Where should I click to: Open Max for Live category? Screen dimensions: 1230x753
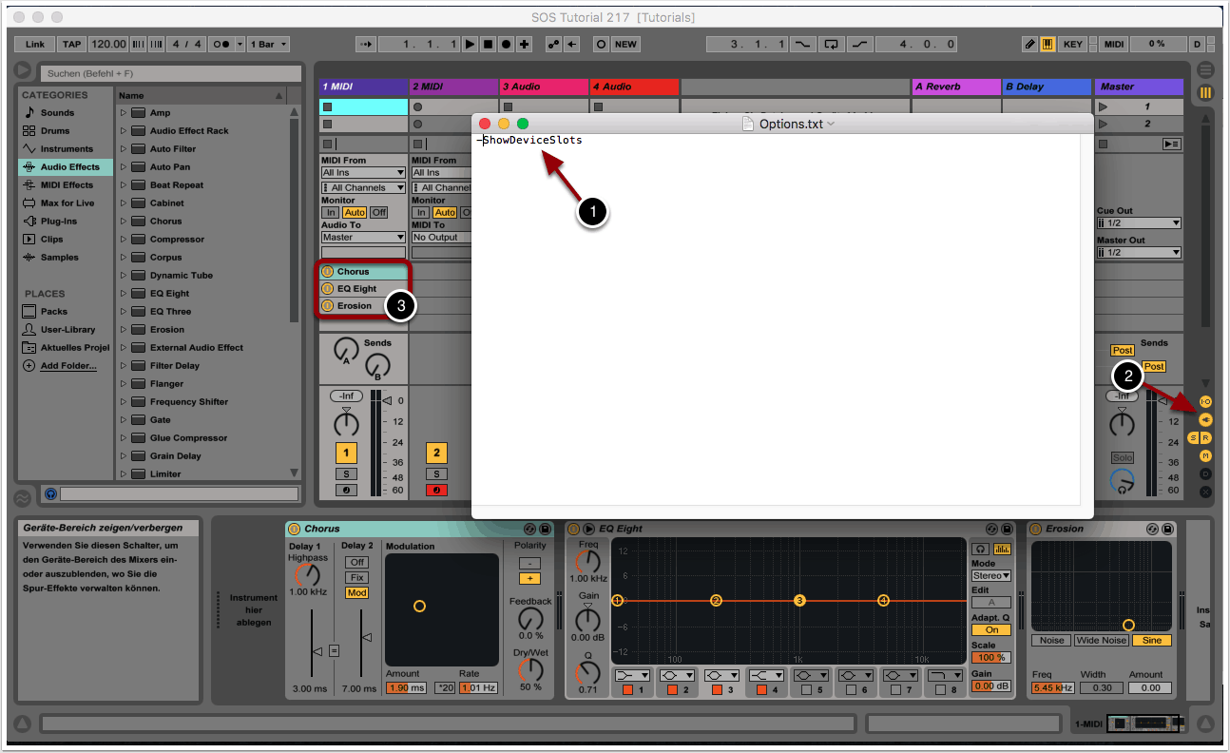[x=67, y=203]
